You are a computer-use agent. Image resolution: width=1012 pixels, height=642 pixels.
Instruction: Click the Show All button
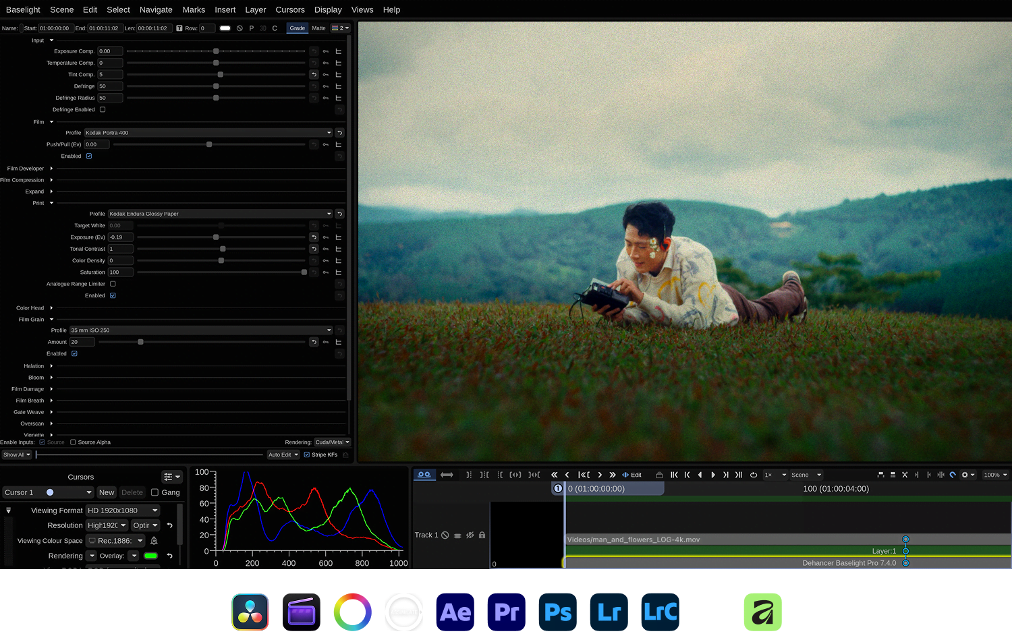[x=17, y=455]
